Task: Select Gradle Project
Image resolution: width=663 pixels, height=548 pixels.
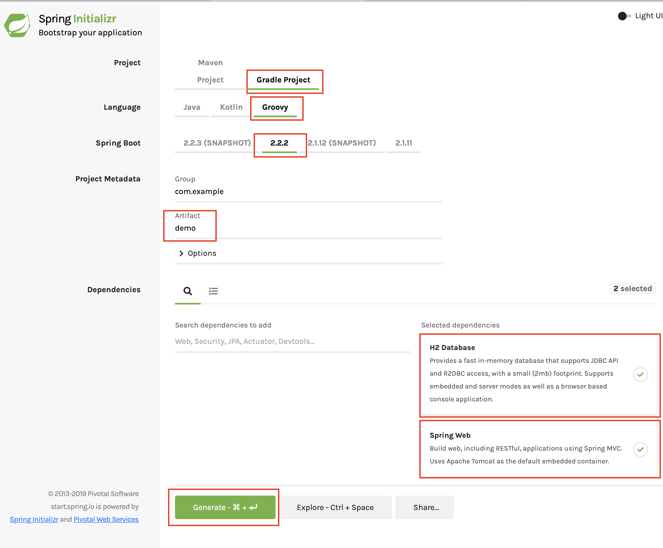Action: tap(283, 80)
